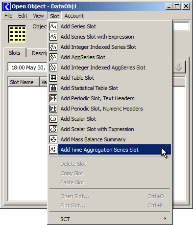Close the Open Object window
This screenshot has height=225, width=193.
tap(186, 6)
